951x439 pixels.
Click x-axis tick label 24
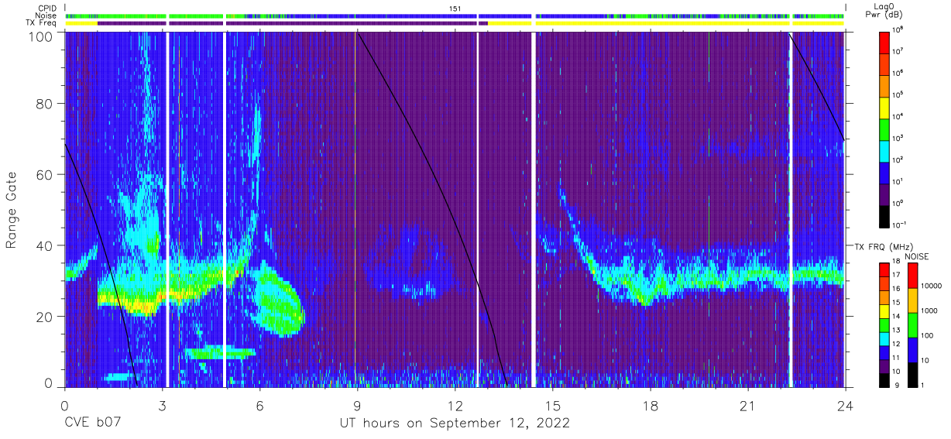(845, 406)
